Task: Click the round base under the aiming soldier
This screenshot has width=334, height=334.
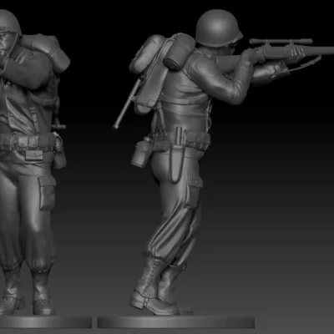Action: click(175, 322)
